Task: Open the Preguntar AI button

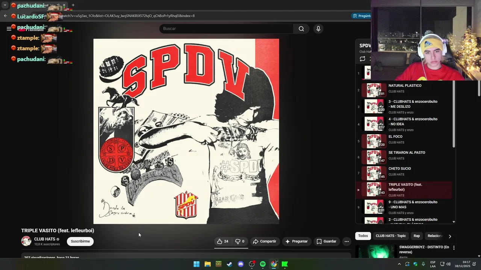Action: (296, 241)
